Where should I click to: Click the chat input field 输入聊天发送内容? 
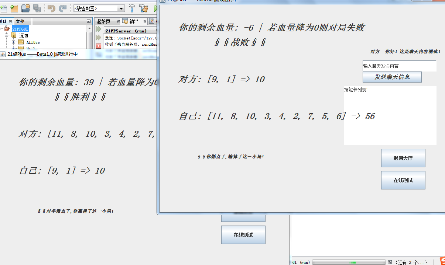[399, 66]
